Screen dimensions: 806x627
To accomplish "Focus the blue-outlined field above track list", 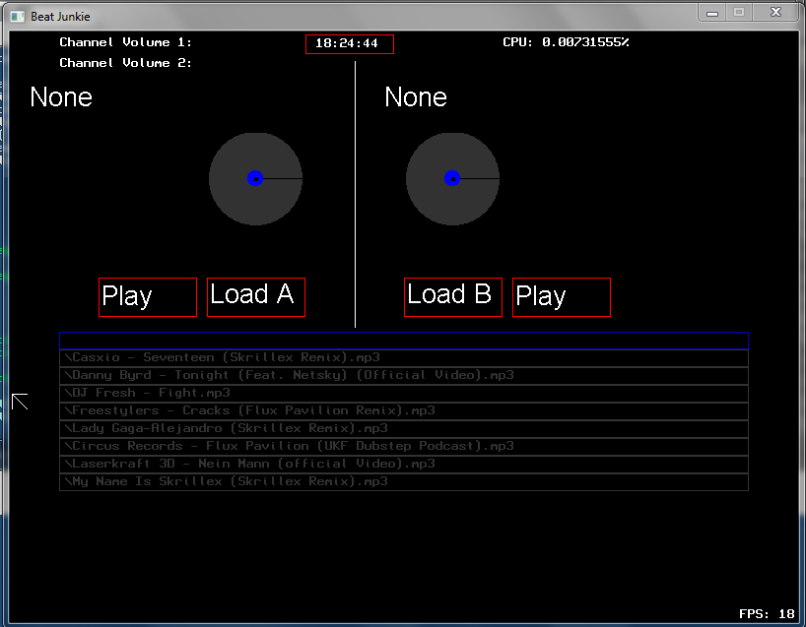I will 404,341.
